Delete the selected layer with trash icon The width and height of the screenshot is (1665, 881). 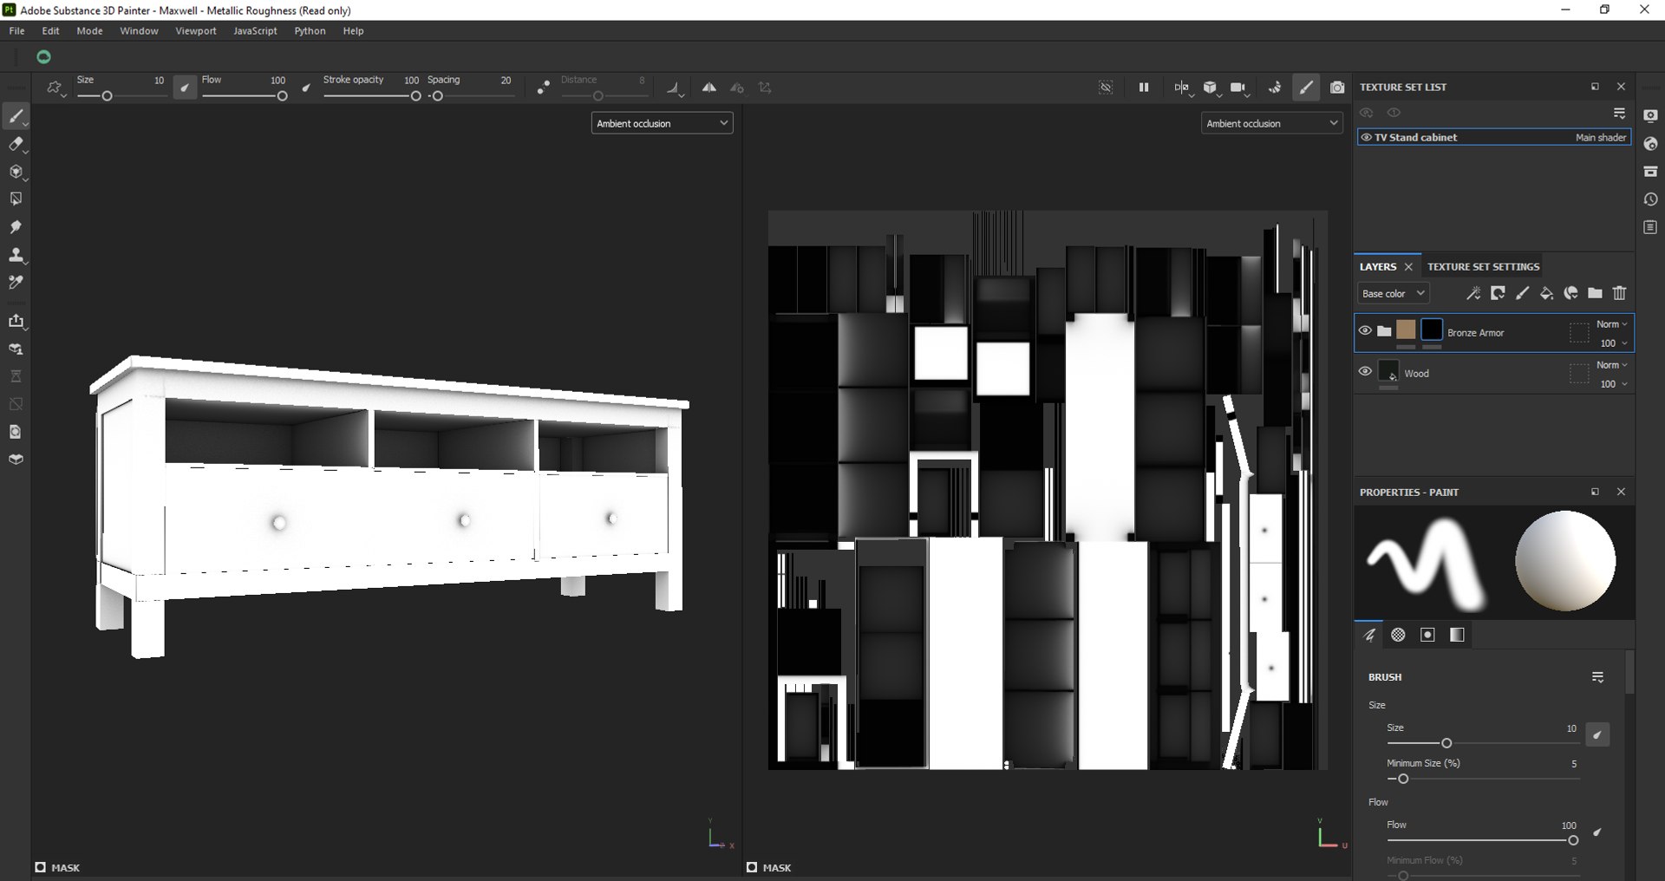tap(1619, 293)
